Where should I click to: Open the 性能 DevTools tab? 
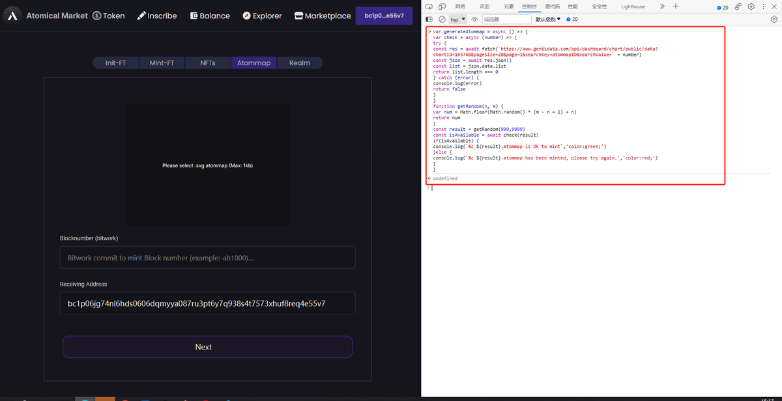click(572, 7)
